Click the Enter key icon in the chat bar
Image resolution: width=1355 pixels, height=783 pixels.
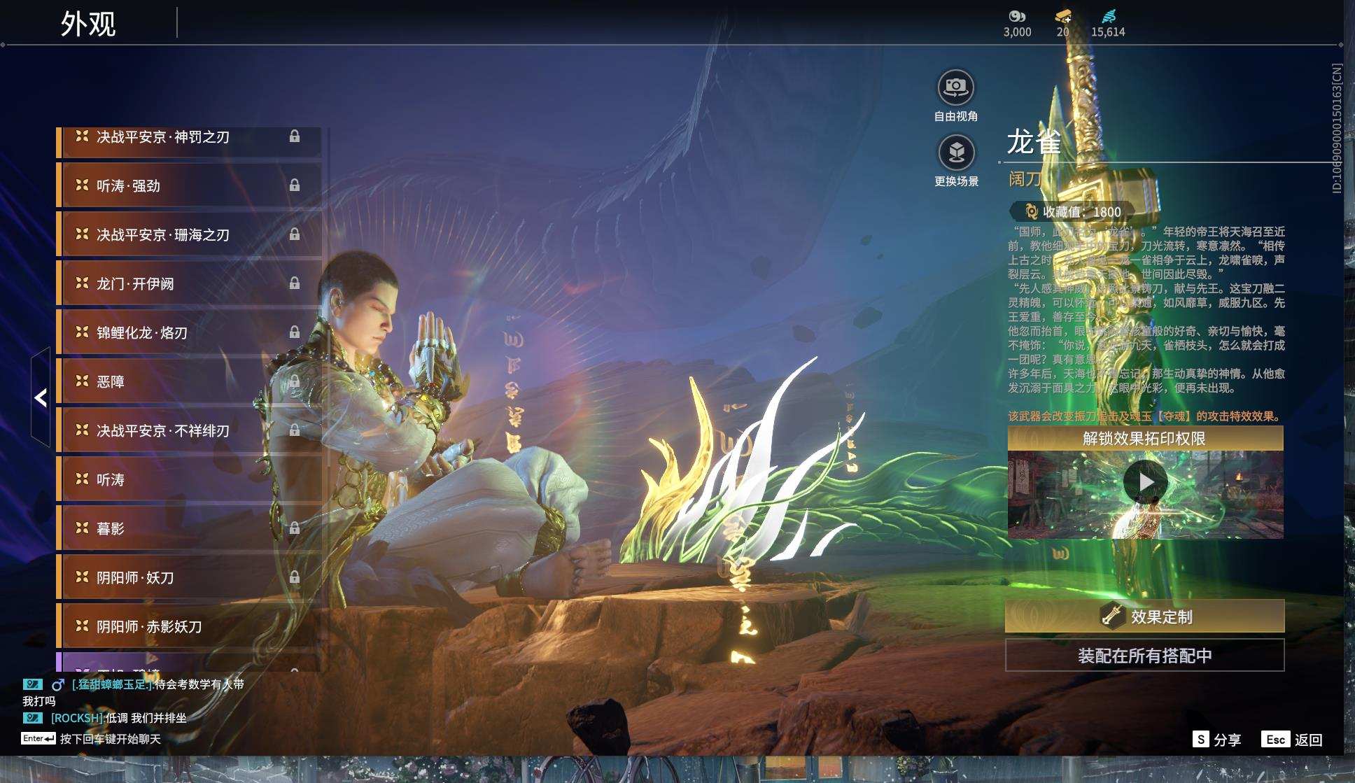click(38, 738)
